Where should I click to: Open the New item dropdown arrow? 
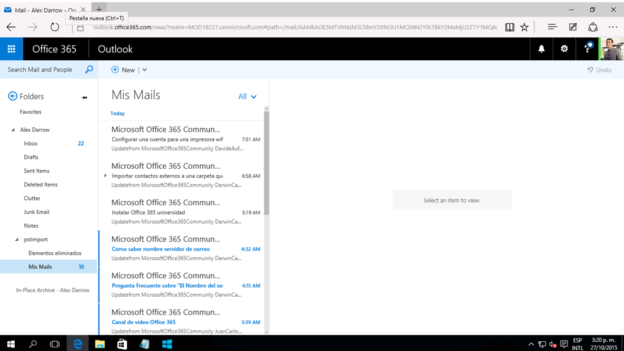pyautogui.click(x=144, y=70)
